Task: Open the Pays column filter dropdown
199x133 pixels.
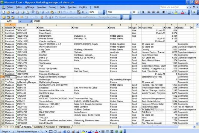Action: click(130, 28)
